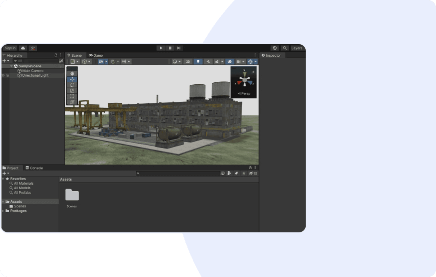The height and width of the screenshot is (277, 436).
Task: Toggle visibility eye for Directional Light
Action: pyautogui.click(x=4, y=75)
